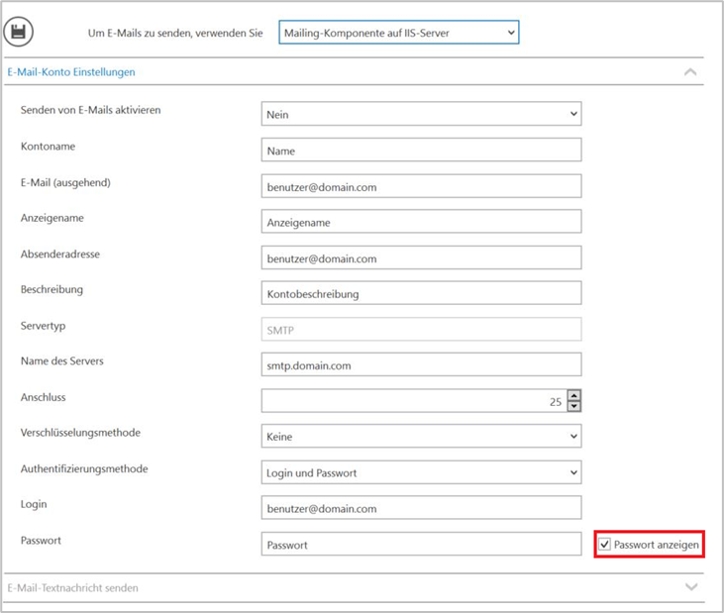Focus the Passwort input field
The height and width of the screenshot is (613, 724).
[x=421, y=545]
